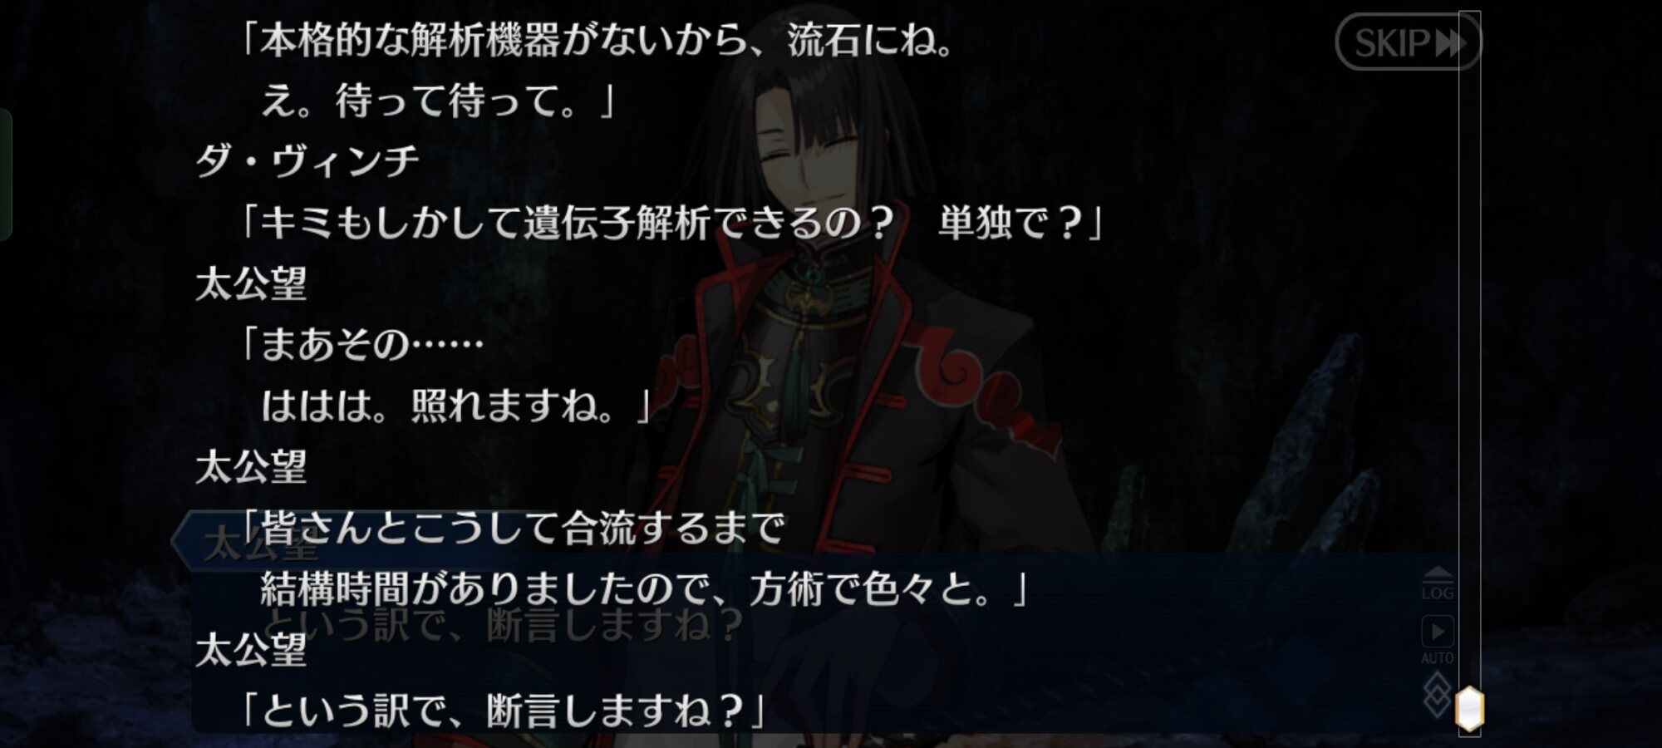Select the ダ・ヴィンチ speaker name
Screen dimensions: 1662x748
[307, 160]
